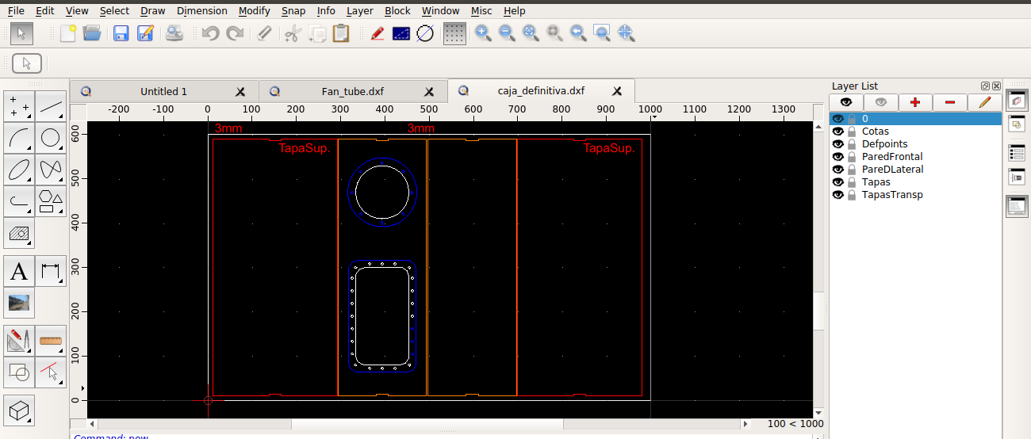Open the Snap menu
Screen dimensions: 1031x439
(x=293, y=10)
